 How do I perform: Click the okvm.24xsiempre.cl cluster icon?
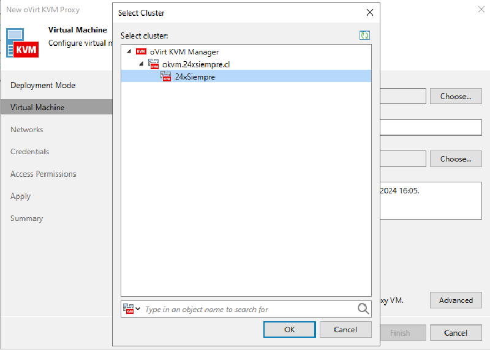(154, 64)
